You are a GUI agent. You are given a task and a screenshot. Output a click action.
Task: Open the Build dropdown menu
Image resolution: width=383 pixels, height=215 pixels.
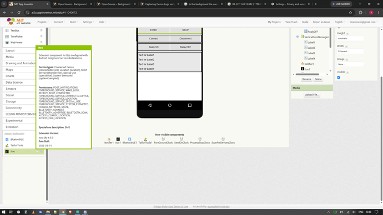[x=74, y=22]
